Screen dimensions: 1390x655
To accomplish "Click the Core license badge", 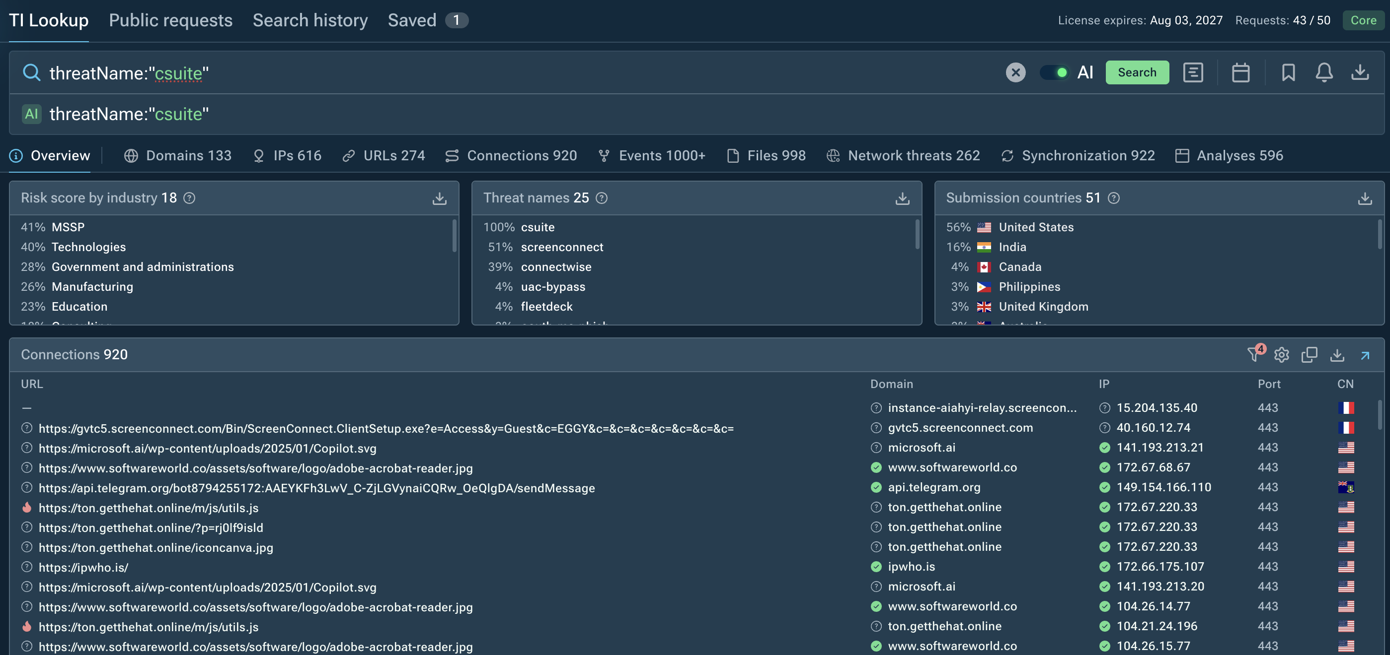I will pos(1363,20).
